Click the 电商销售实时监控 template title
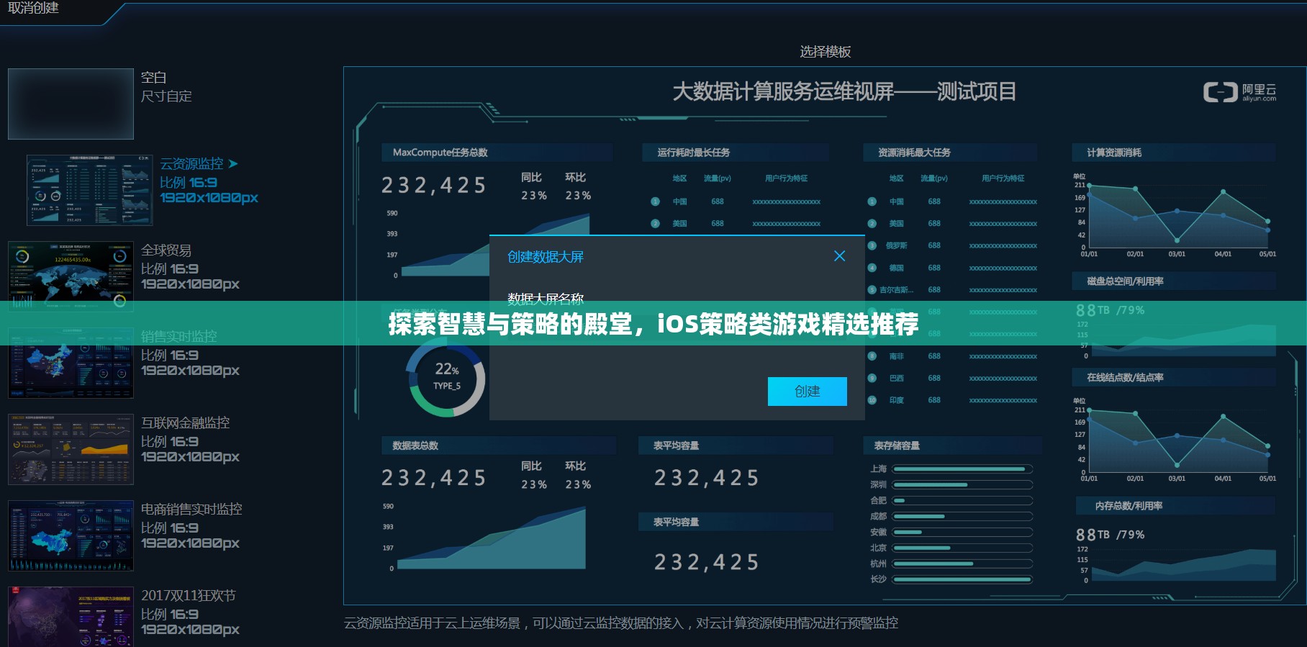Screen dimensions: 1307x647 tap(191, 510)
